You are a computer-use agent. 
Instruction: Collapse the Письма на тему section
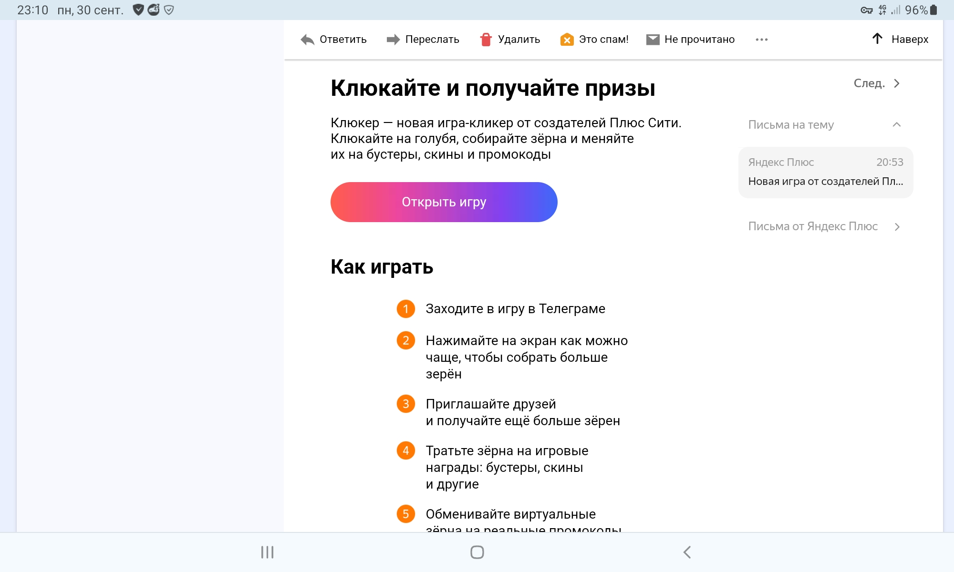tap(897, 125)
